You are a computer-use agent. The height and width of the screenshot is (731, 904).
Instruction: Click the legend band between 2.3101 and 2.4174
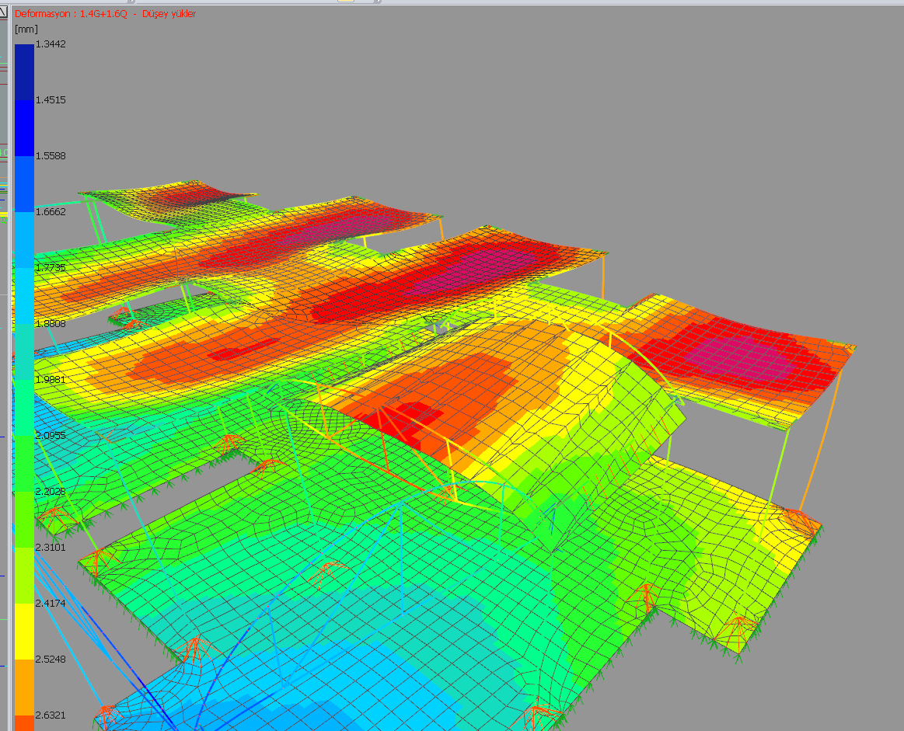click(x=24, y=575)
